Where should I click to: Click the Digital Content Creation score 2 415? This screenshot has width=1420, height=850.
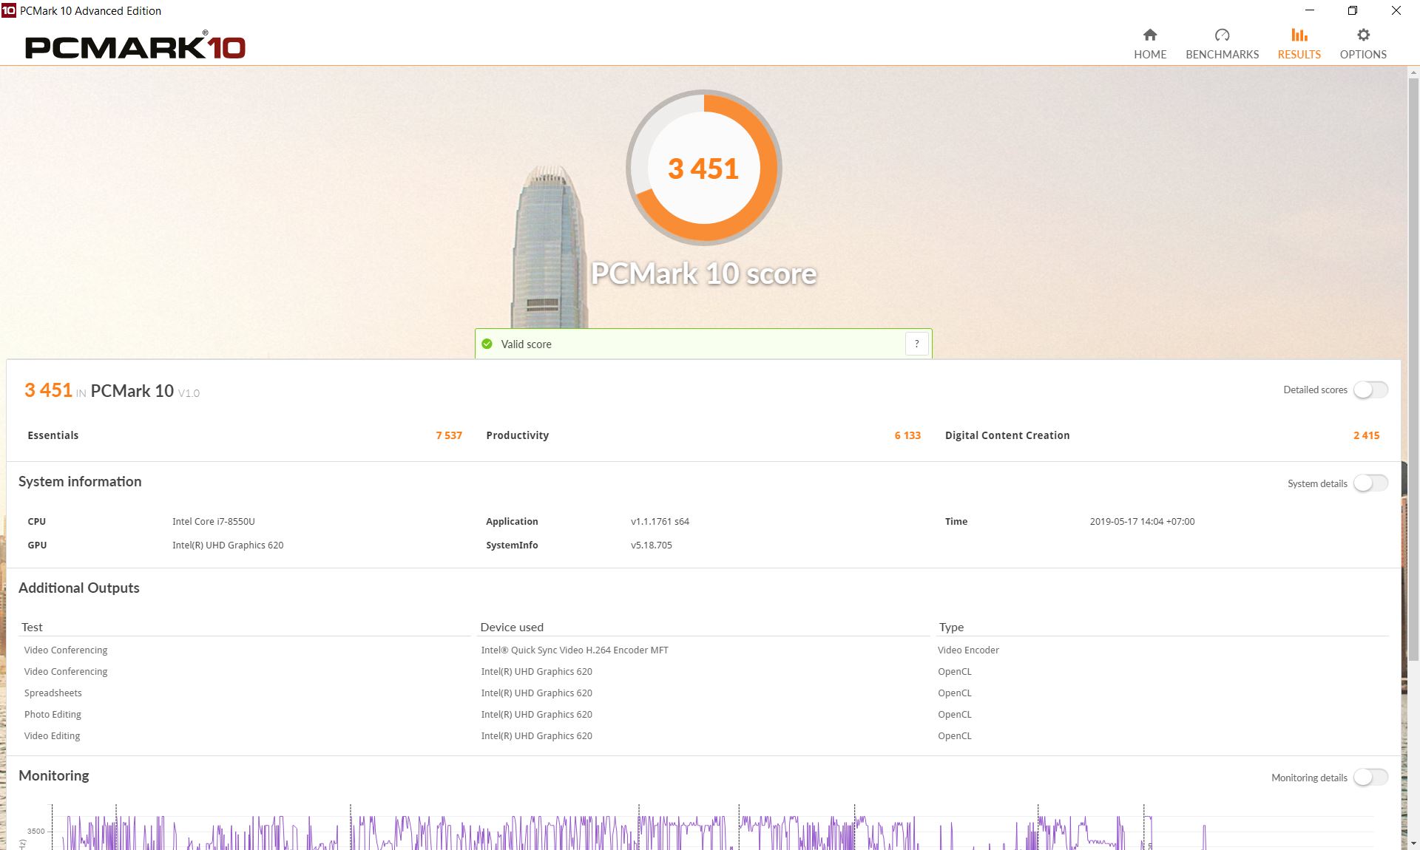click(1366, 435)
